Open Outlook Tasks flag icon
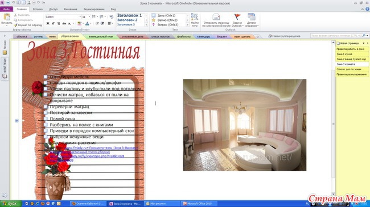Image resolution: width=370 pixels, height=207 pixels. [x=237, y=17]
